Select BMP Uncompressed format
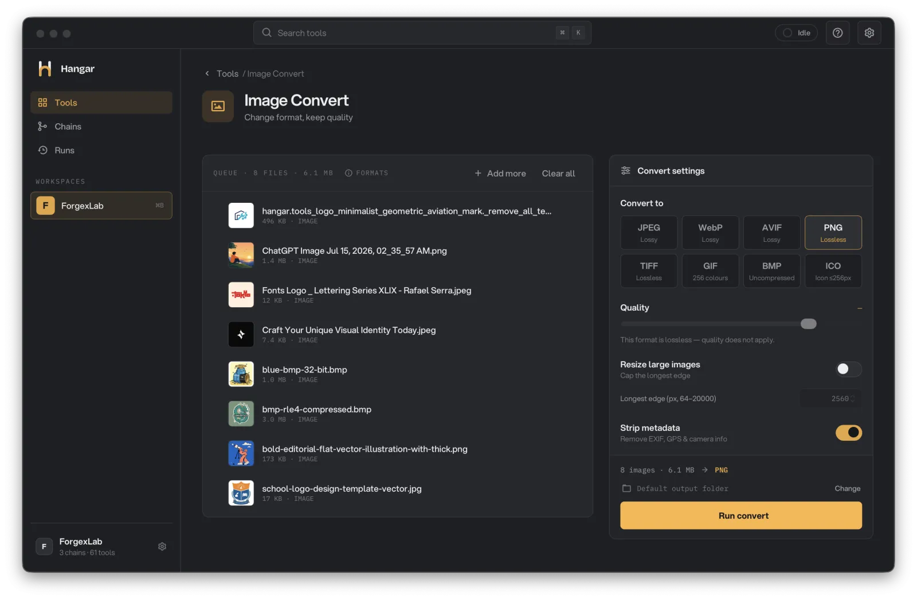917x600 pixels. point(771,271)
